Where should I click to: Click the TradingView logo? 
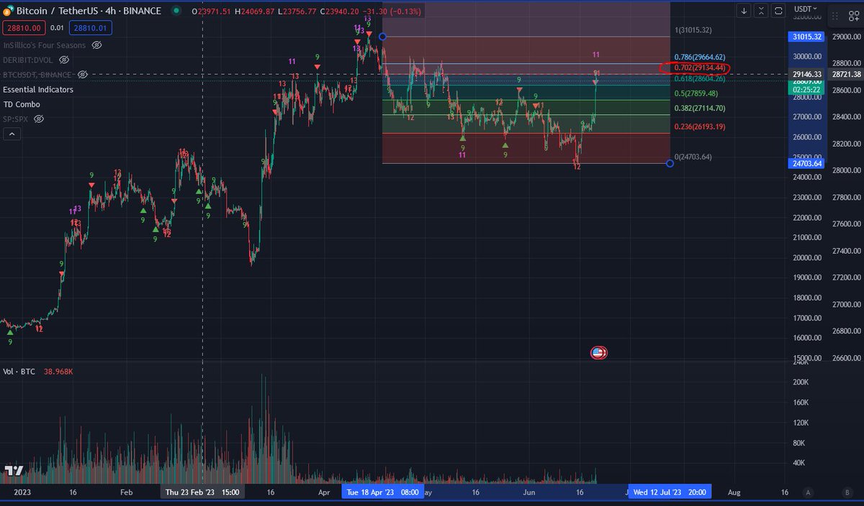click(x=14, y=471)
